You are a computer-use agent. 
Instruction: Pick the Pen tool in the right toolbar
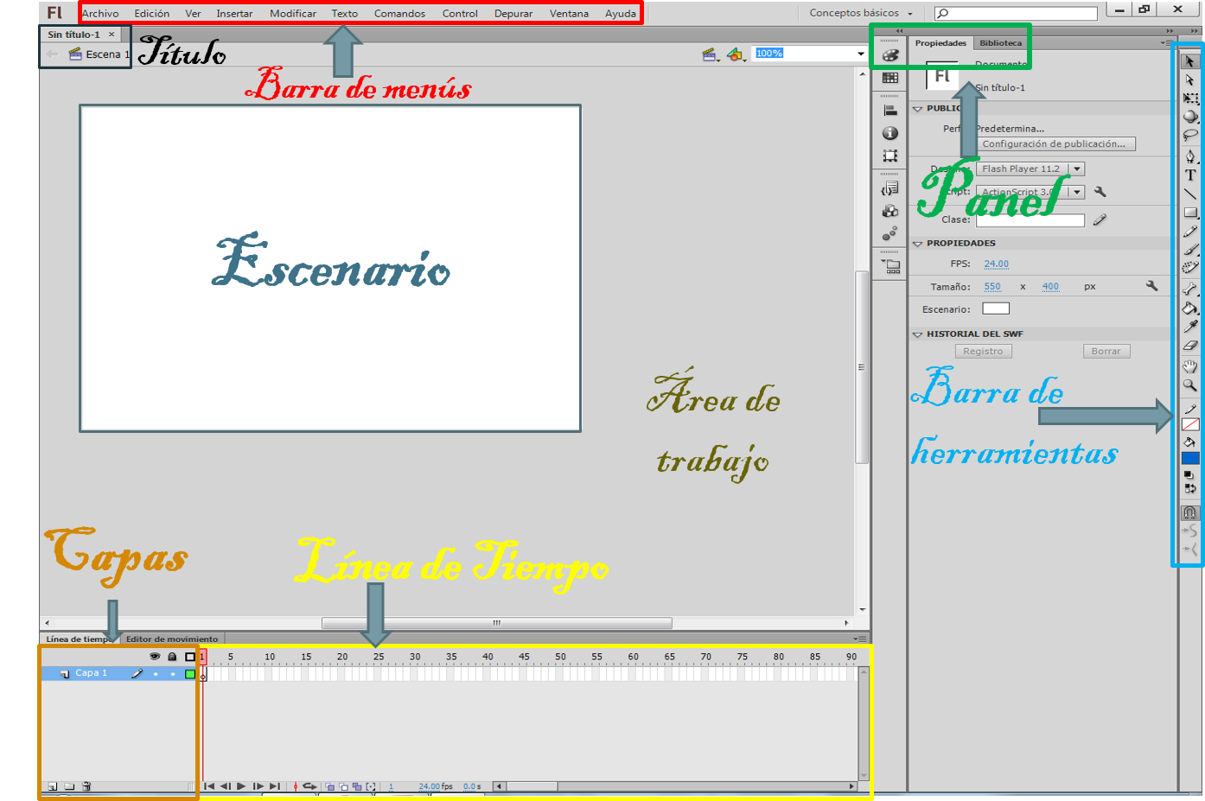coord(1189,156)
